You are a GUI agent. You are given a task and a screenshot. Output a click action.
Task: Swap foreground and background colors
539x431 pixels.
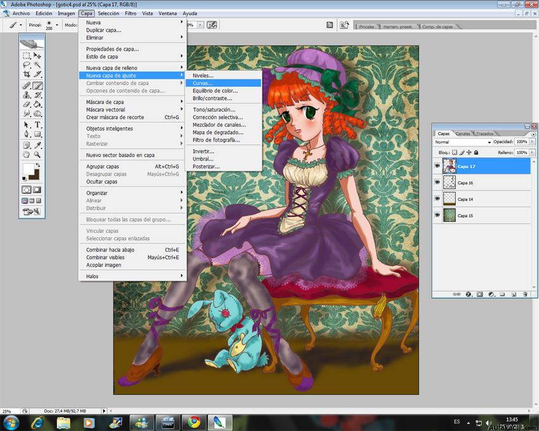point(37,165)
